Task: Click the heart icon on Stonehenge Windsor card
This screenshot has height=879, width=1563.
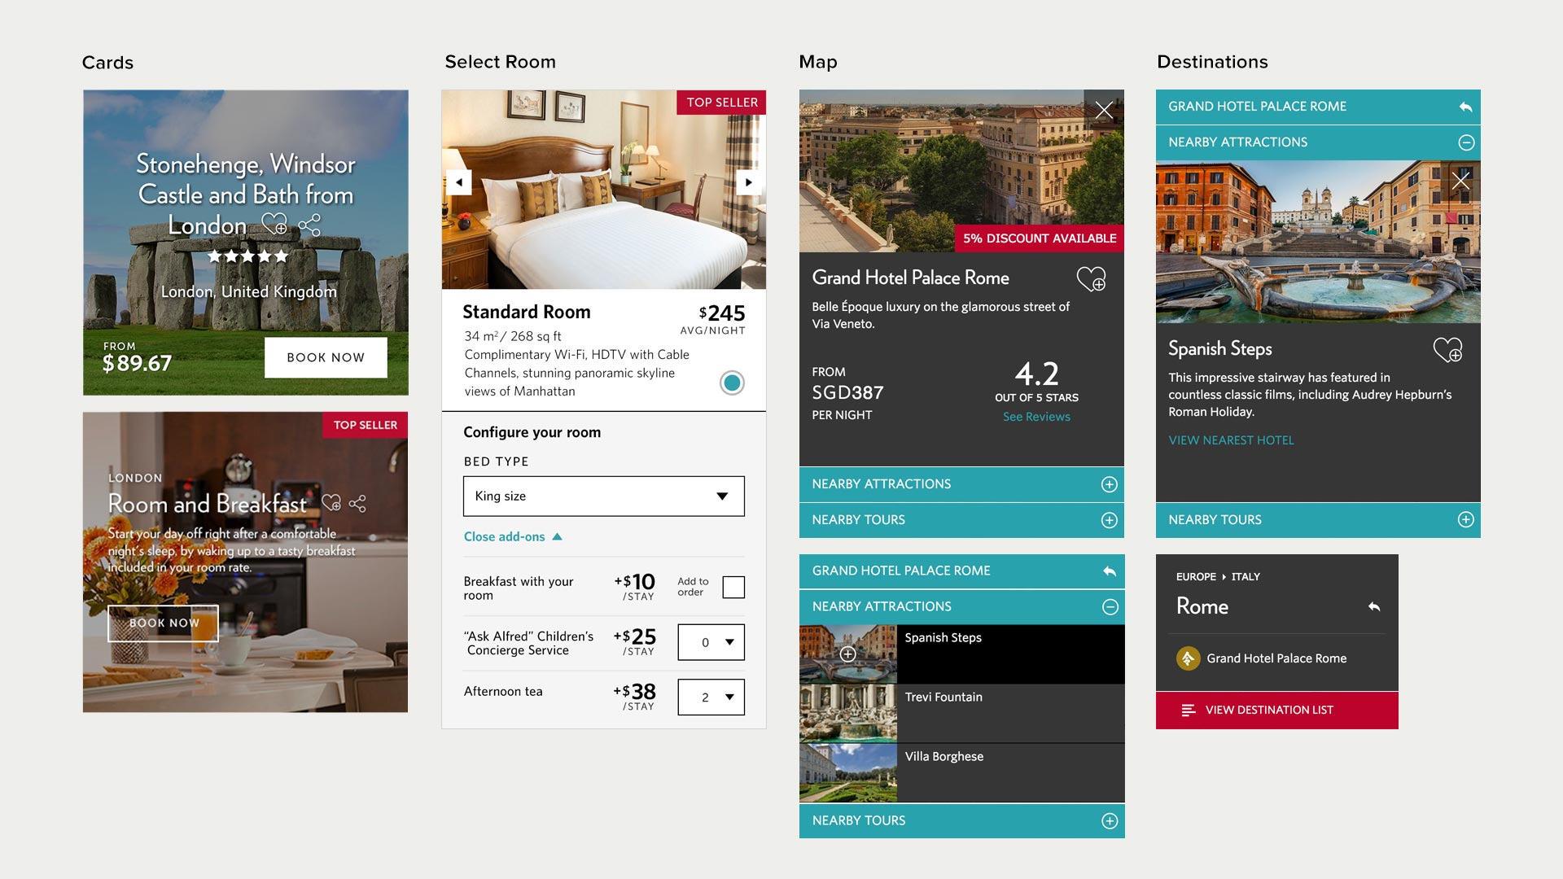Action: (x=275, y=223)
